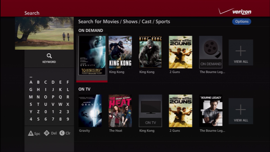The image size is (270, 152).
Task: Select The Bourne Legacy film reel placeholder
Action: [x=211, y=52]
